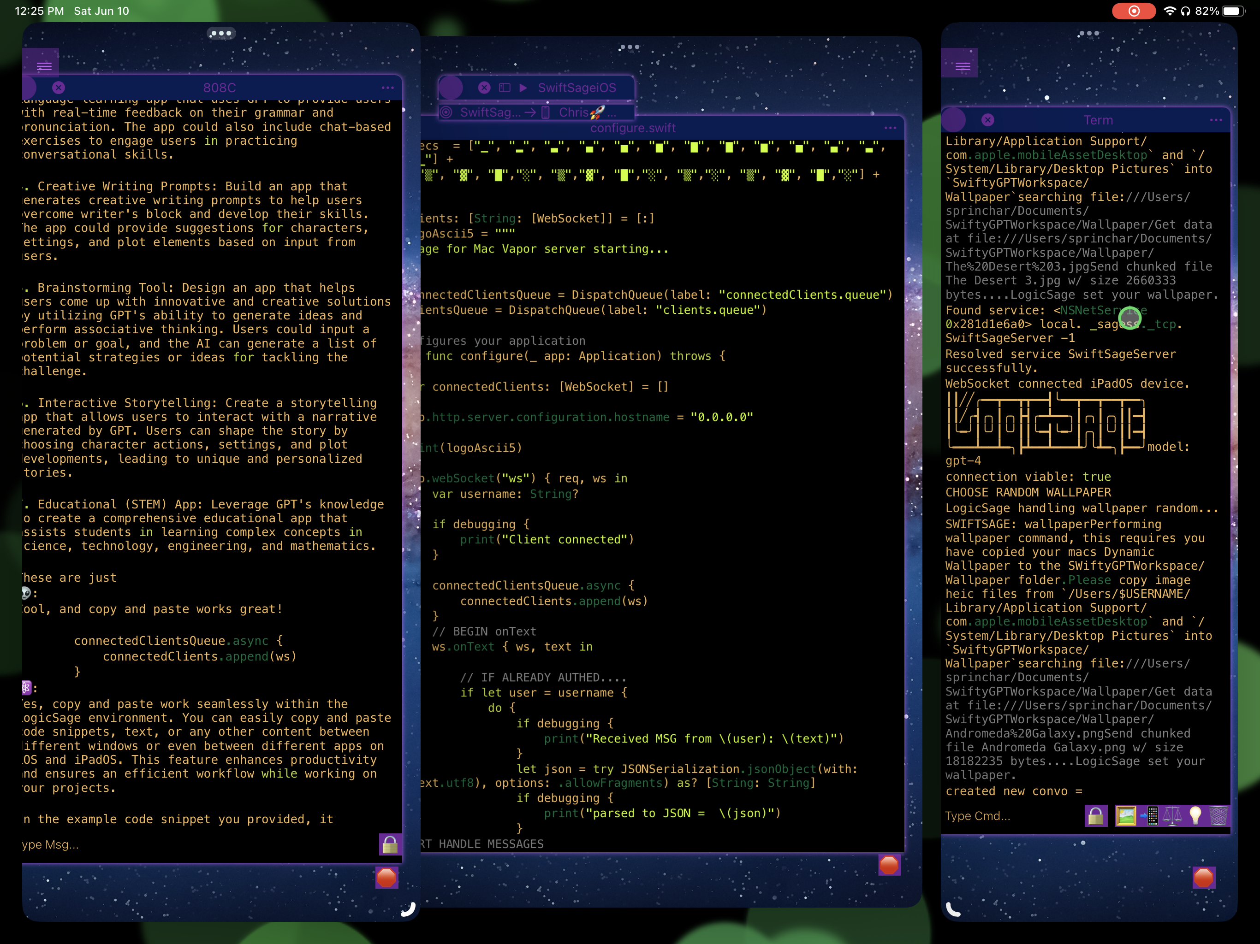Tap multitasking dots above configure.swift window

630,47
